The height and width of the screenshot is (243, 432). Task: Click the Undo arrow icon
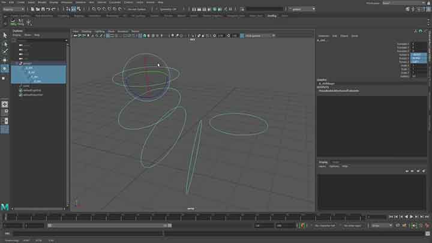tap(48, 9)
